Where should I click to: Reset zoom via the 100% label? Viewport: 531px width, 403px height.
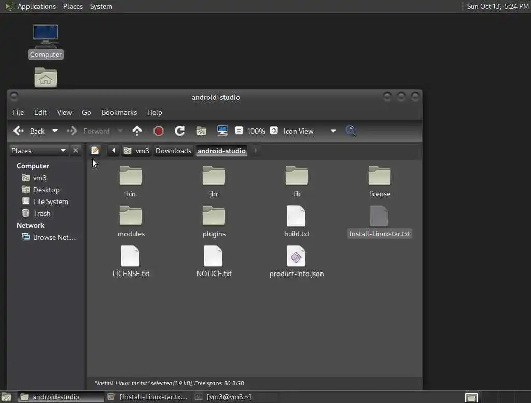click(256, 131)
